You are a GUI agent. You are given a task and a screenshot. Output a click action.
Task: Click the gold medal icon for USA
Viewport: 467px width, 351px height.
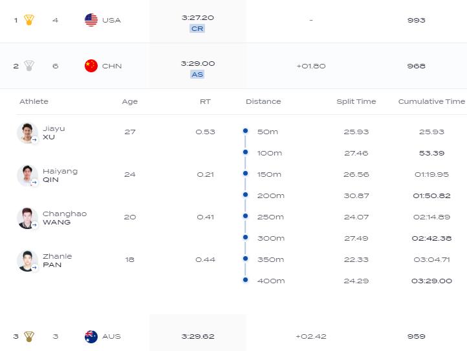pyautogui.click(x=29, y=20)
